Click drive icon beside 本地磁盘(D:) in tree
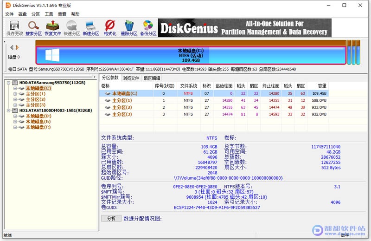The image size is (371, 241). point(21,116)
